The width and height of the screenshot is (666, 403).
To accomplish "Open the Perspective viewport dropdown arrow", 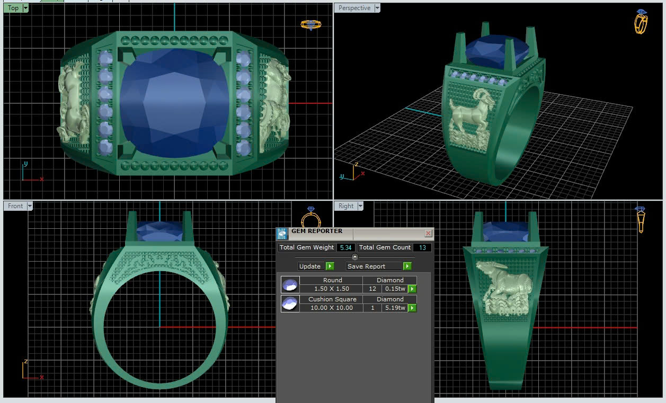I will point(377,8).
